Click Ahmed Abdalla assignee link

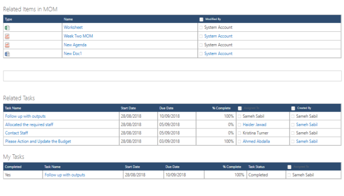(256, 141)
